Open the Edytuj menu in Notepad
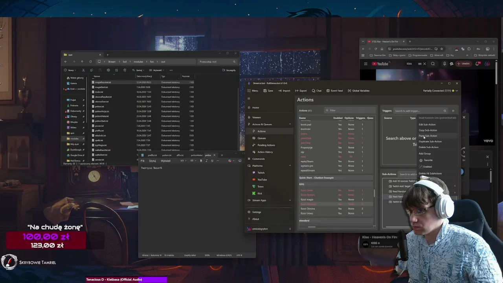This screenshot has height=283, width=503. pyautogui.click(x=152, y=161)
